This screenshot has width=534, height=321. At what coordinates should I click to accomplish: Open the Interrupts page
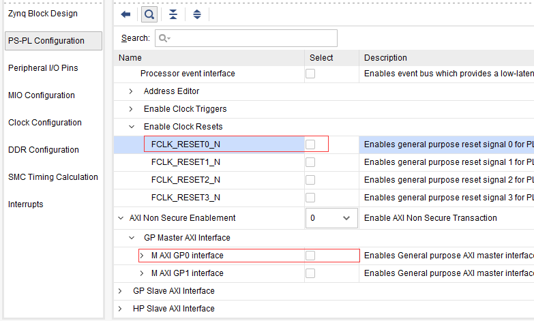(x=26, y=204)
